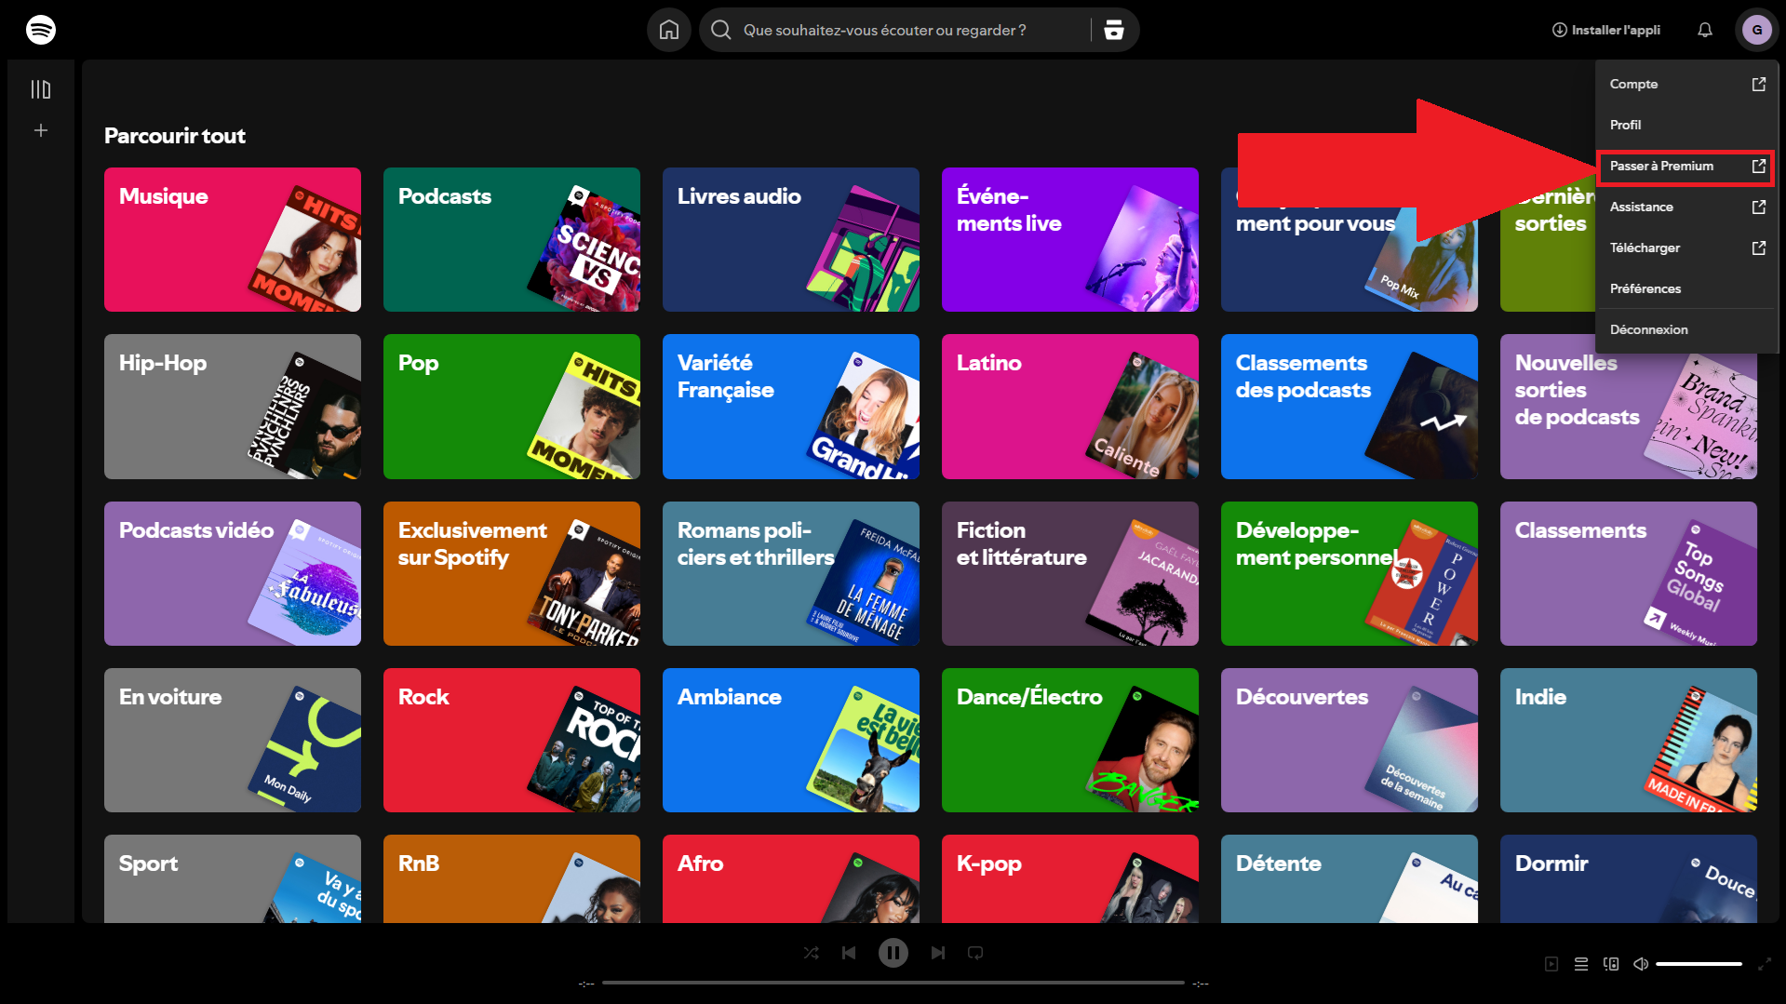
Task: Click Installer l'appli button
Action: 1605,30
